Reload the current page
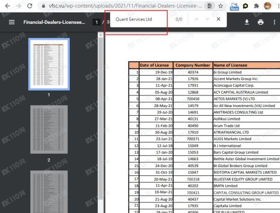The width and height of the screenshot is (280, 213). (30, 6)
